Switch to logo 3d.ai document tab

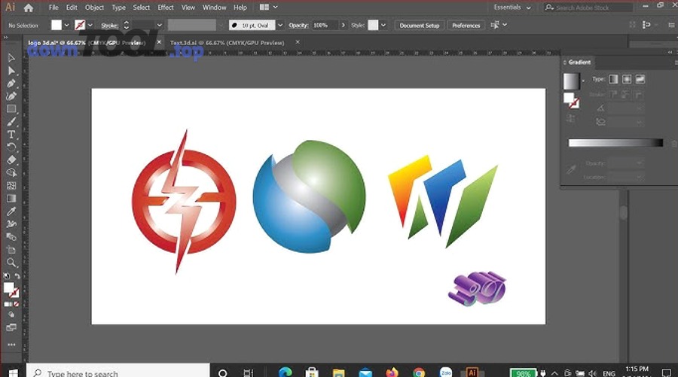tap(87, 43)
